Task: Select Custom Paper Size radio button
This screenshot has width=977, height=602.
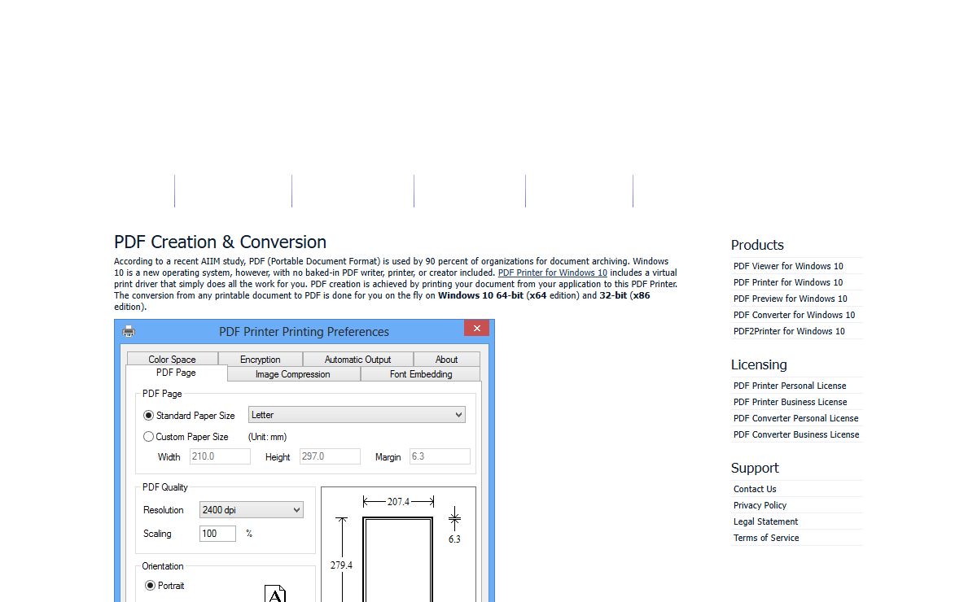Action: tap(148, 437)
